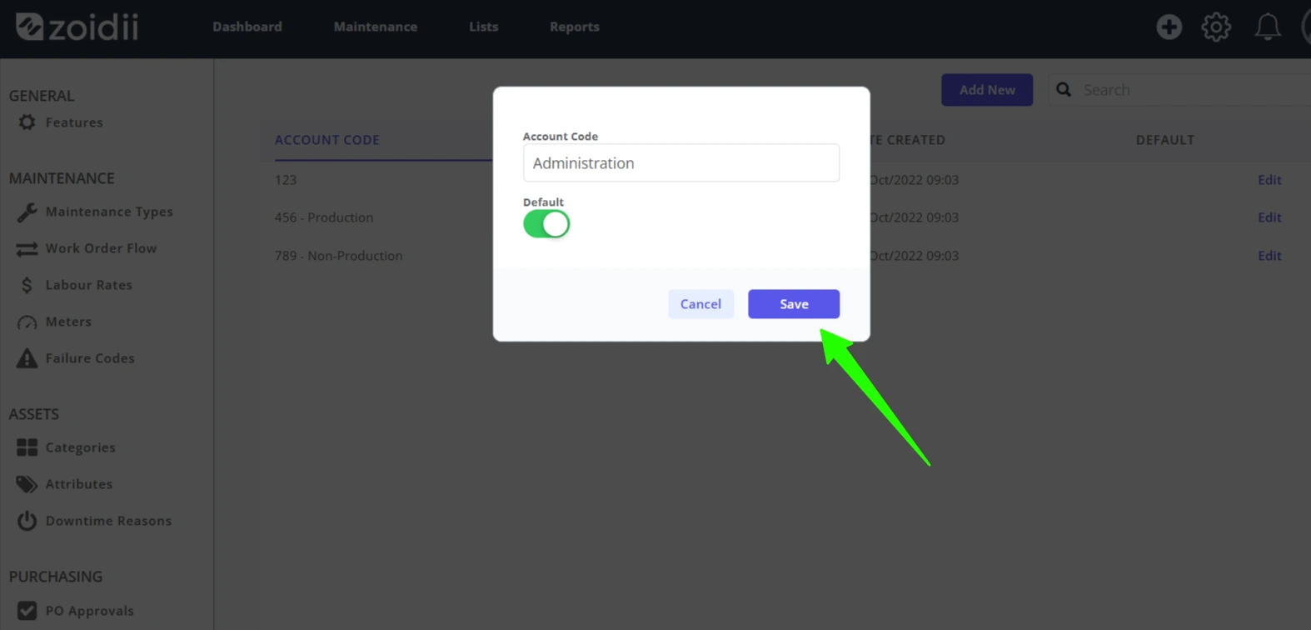Open Categories in the sidebar
Image resolution: width=1311 pixels, height=630 pixels.
pos(81,447)
